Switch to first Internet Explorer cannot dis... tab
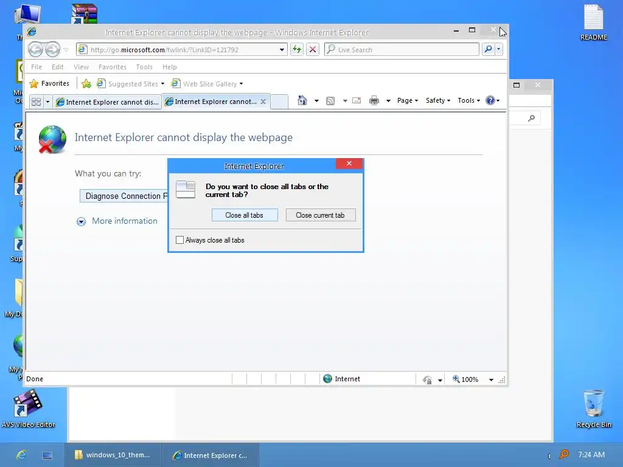623x467 pixels. tap(108, 102)
